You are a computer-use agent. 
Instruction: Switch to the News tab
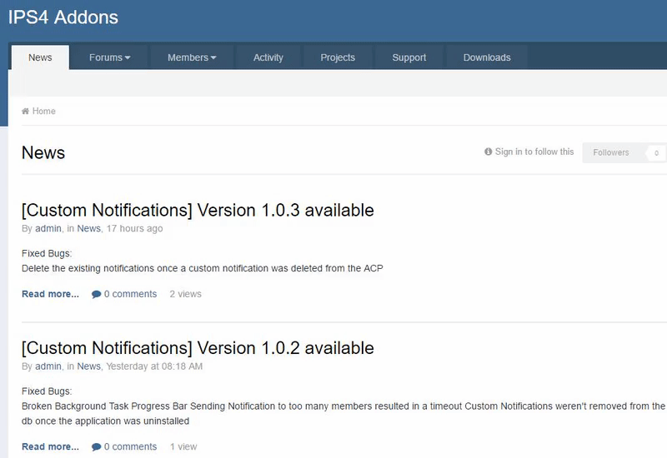pos(40,57)
